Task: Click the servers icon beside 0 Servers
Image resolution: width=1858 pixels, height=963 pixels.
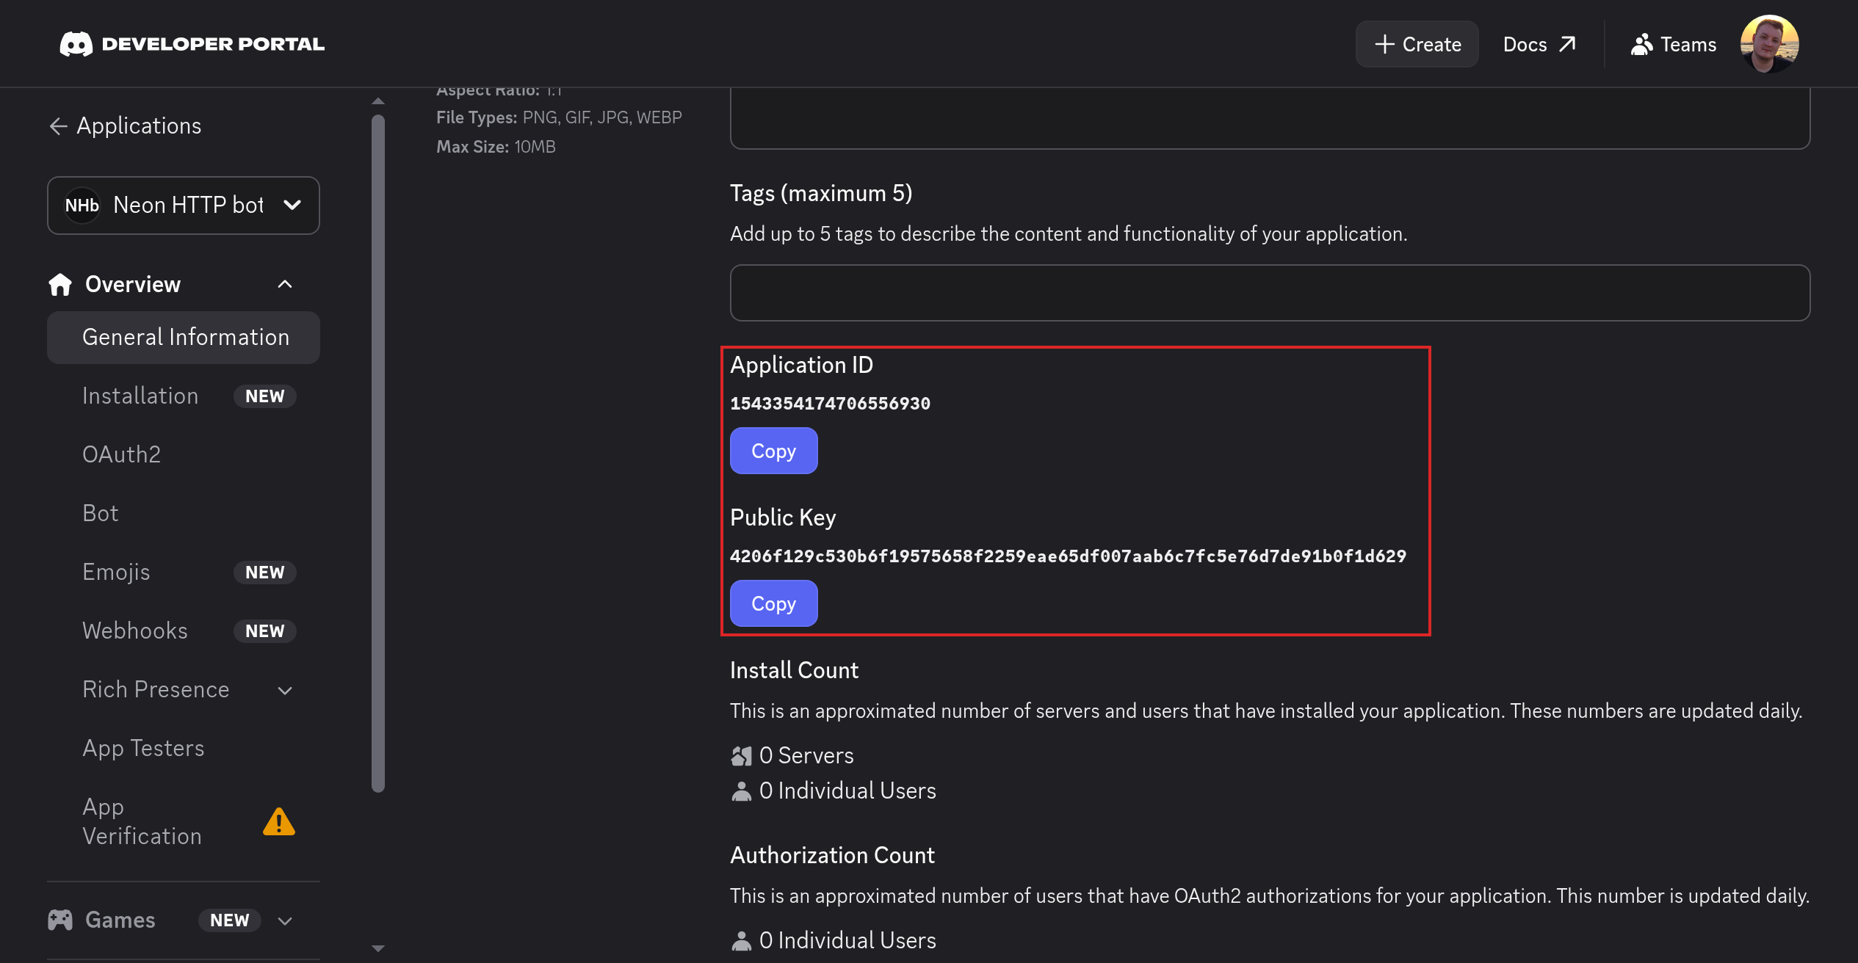Action: point(742,755)
